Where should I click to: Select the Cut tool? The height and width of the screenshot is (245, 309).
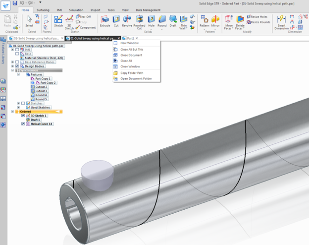pyautogui.click(x=116, y=21)
